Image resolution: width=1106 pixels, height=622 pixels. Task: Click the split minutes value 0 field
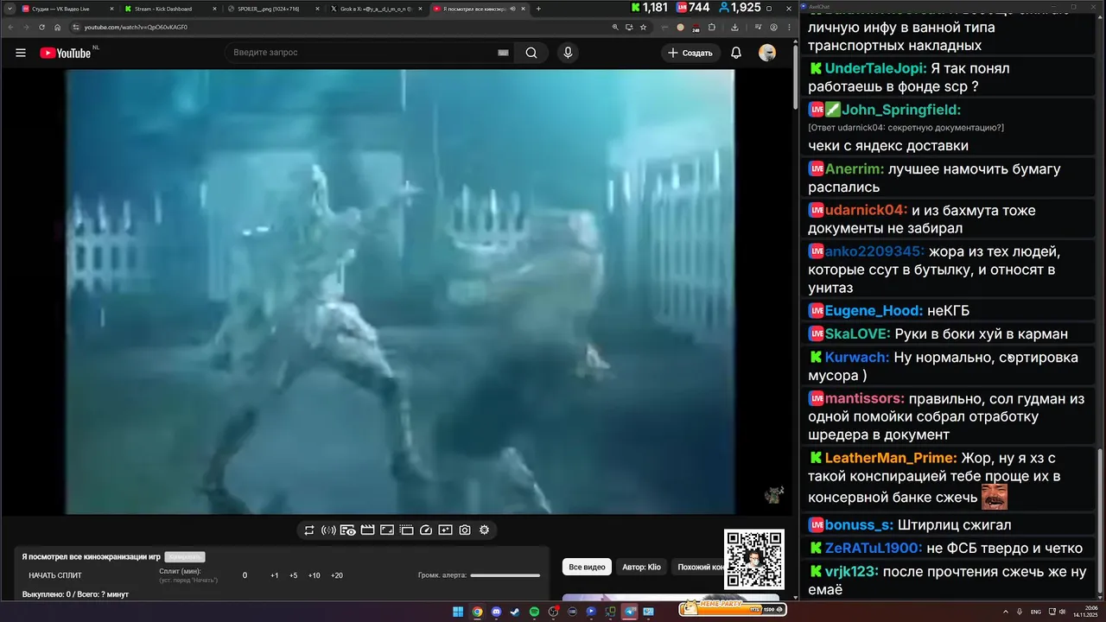point(245,575)
